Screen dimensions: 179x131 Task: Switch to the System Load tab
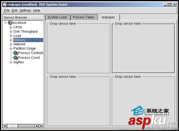click(x=58, y=17)
